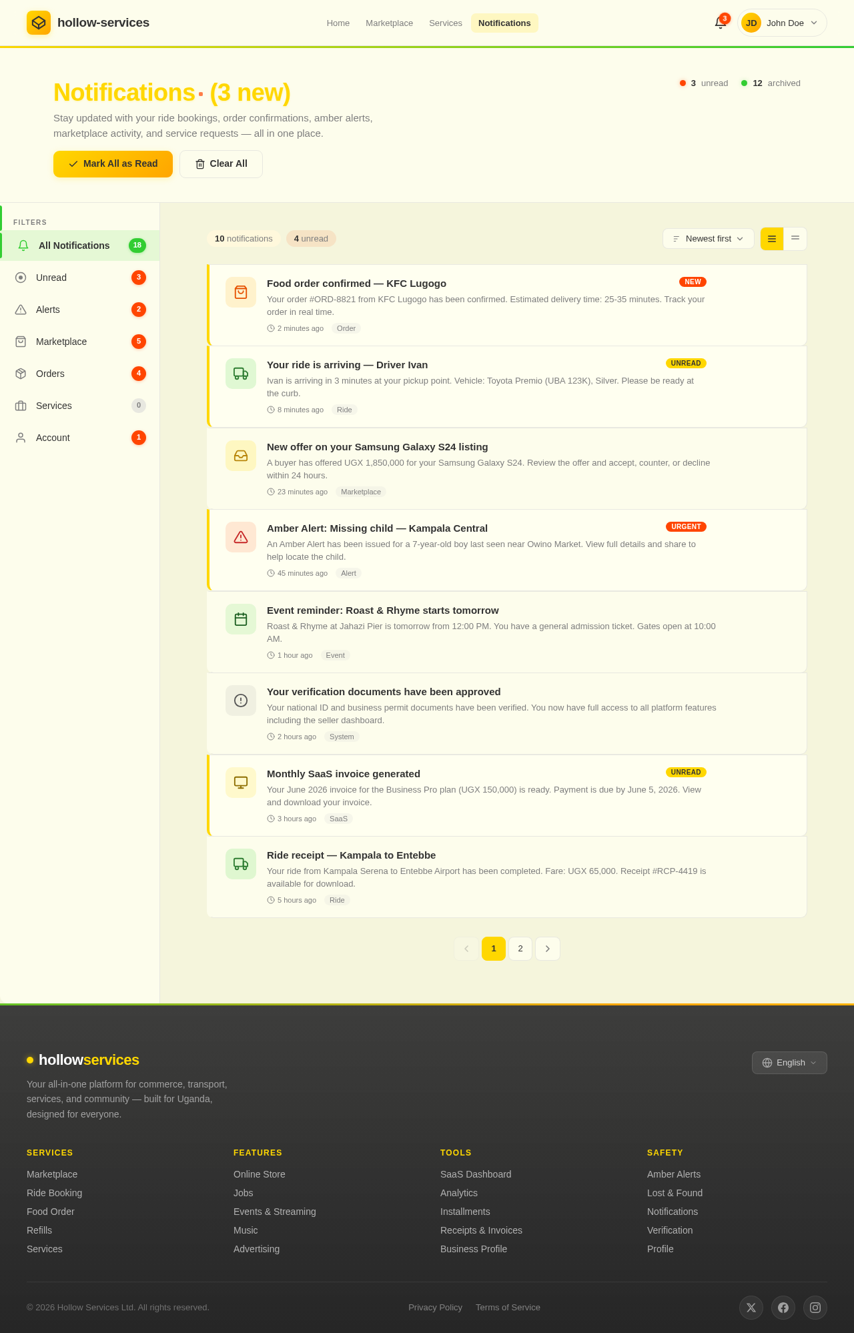Click the monitor icon of SaaS invoice notification
Screen dimensions: 854x1333
(x=241, y=783)
